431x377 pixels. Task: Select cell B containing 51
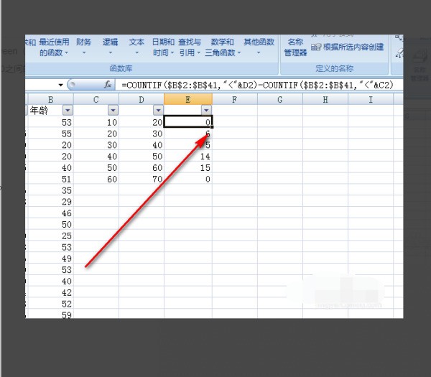click(x=50, y=179)
